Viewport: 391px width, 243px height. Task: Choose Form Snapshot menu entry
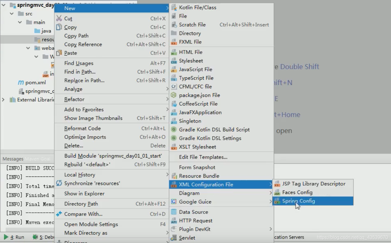(x=221, y=167)
